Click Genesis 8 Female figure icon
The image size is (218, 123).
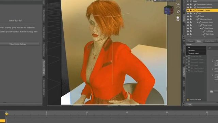click(x=195, y=10)
